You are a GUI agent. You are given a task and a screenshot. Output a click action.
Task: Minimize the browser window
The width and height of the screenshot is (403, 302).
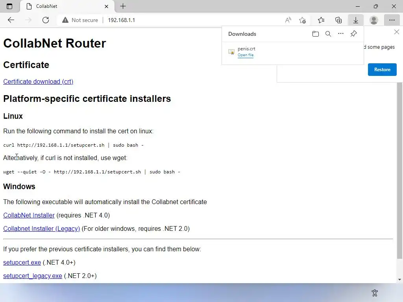357,6
